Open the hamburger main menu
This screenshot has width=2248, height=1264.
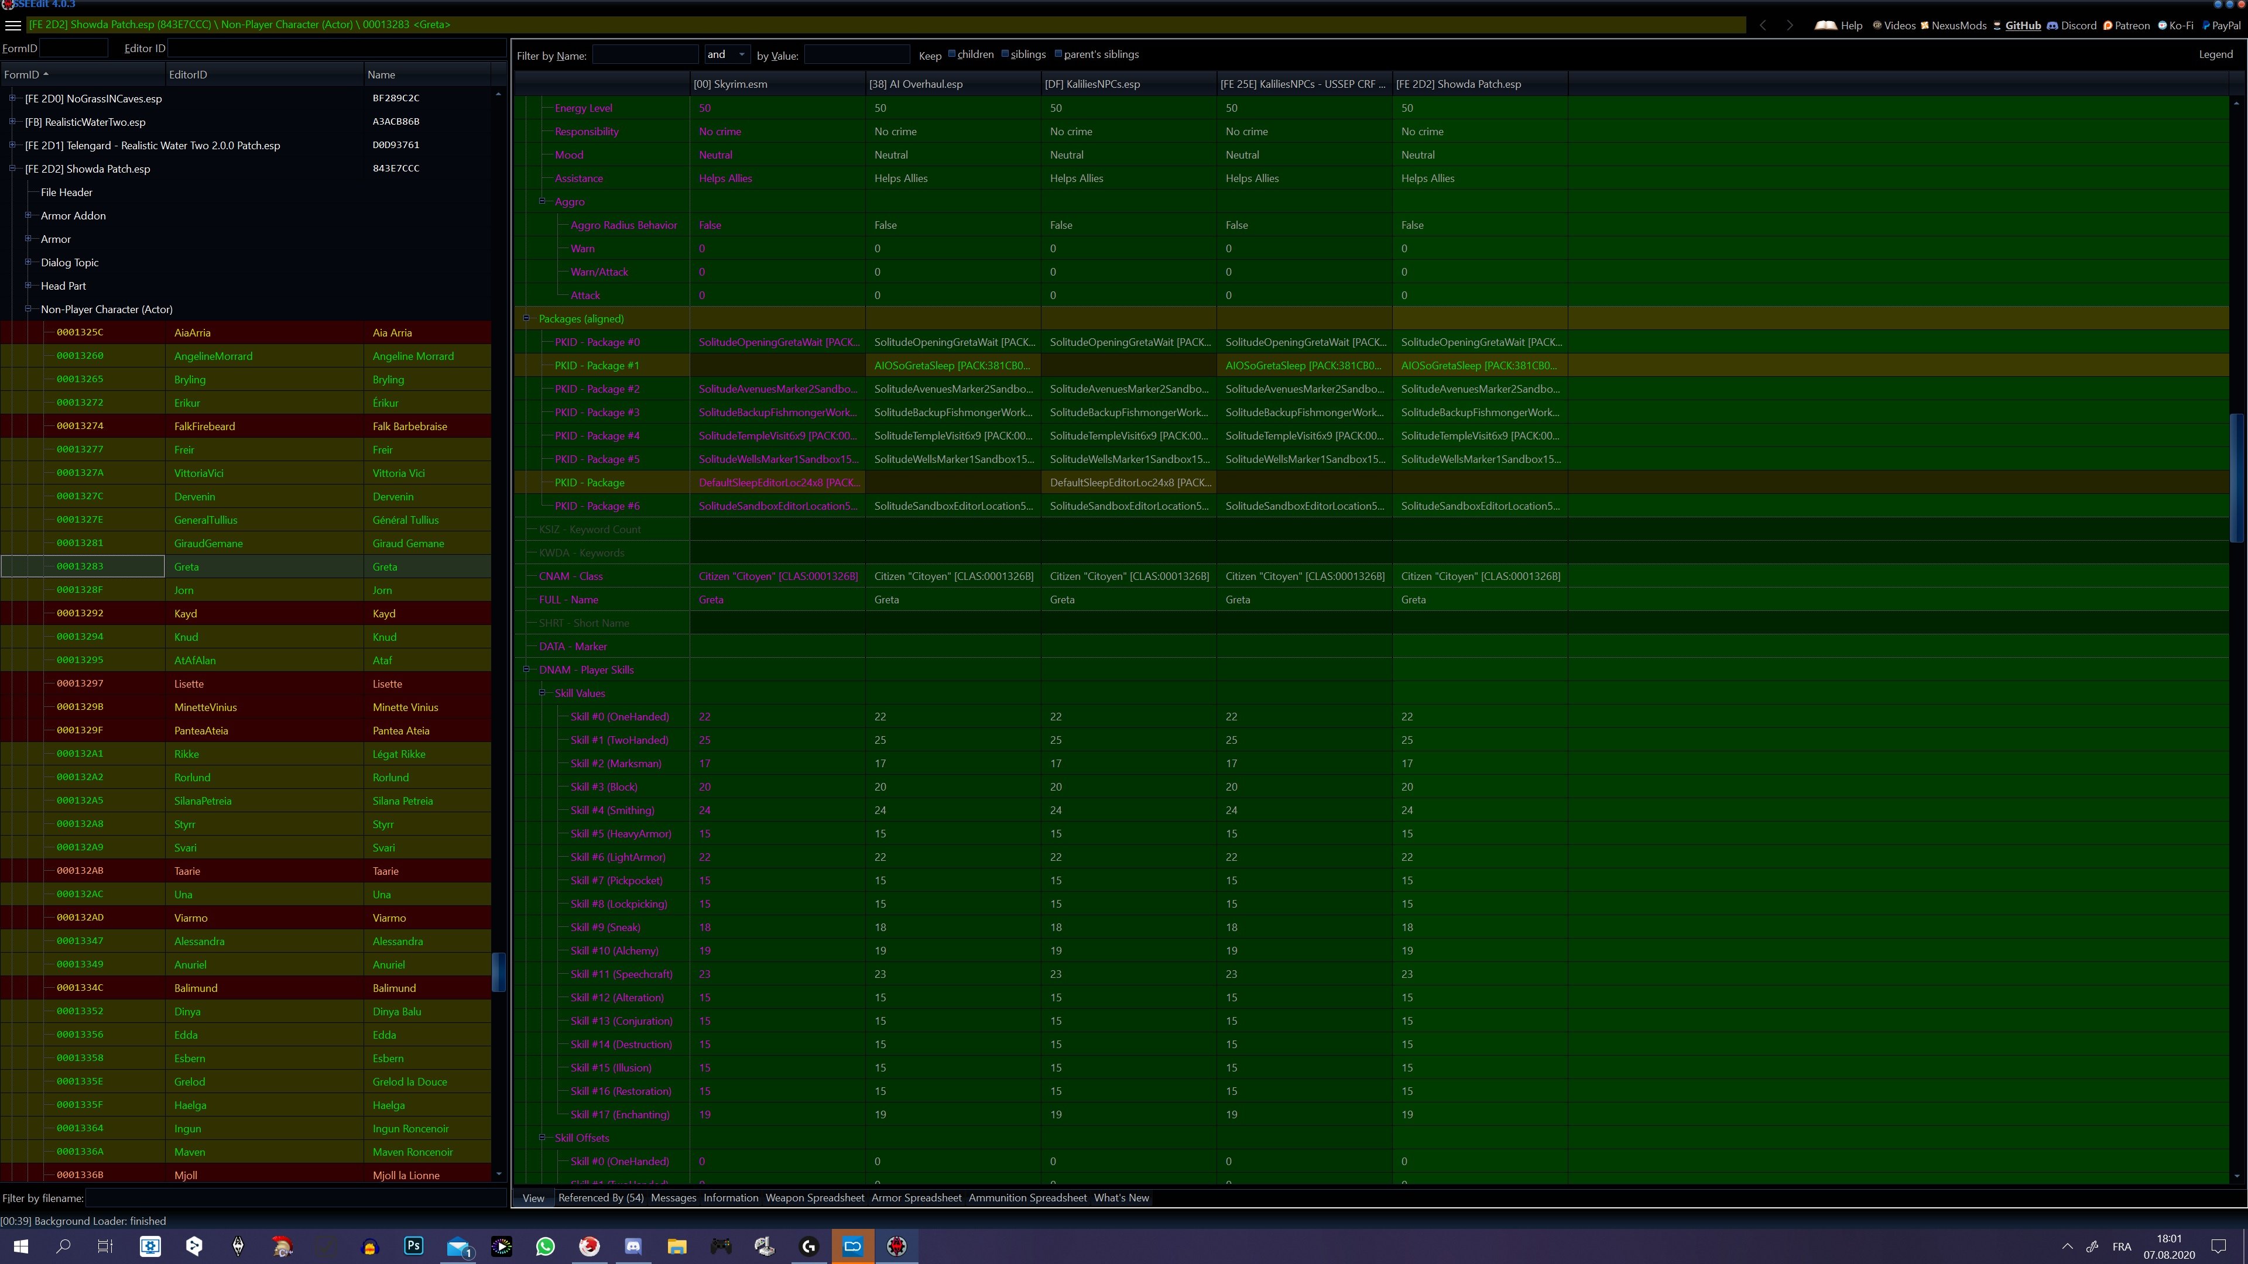coord(13,25)
